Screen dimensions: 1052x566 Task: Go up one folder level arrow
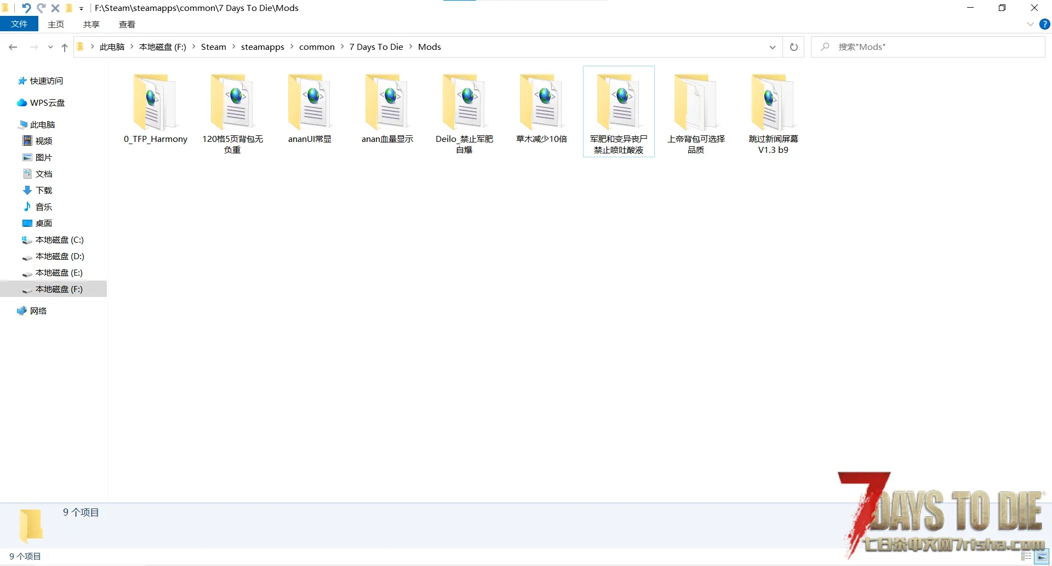(x=65, y=47)
